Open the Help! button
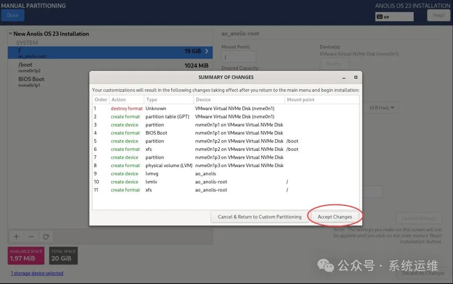Viewport: 453px width, 284px height. [x=439, y=15]
